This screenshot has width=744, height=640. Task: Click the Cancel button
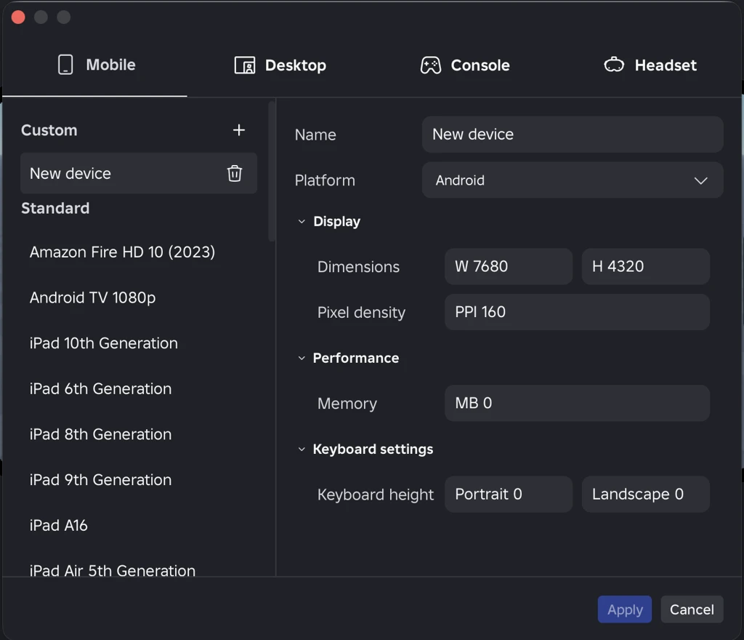point(692,609)
